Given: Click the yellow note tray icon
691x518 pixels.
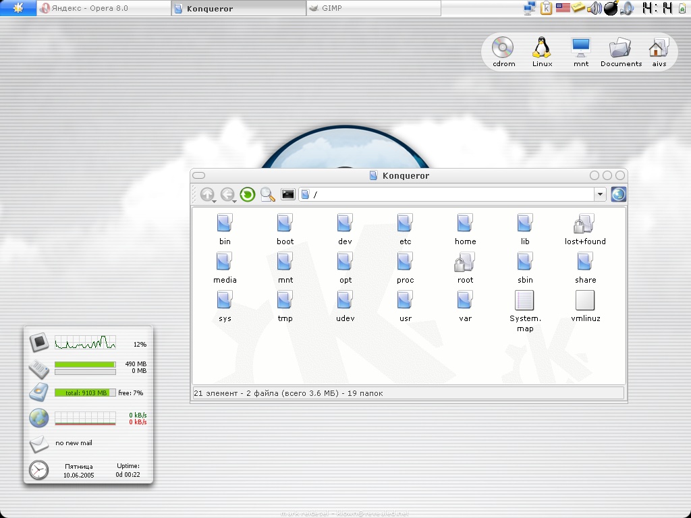Looking at the screenshot, I should click(x=578, y=7).
